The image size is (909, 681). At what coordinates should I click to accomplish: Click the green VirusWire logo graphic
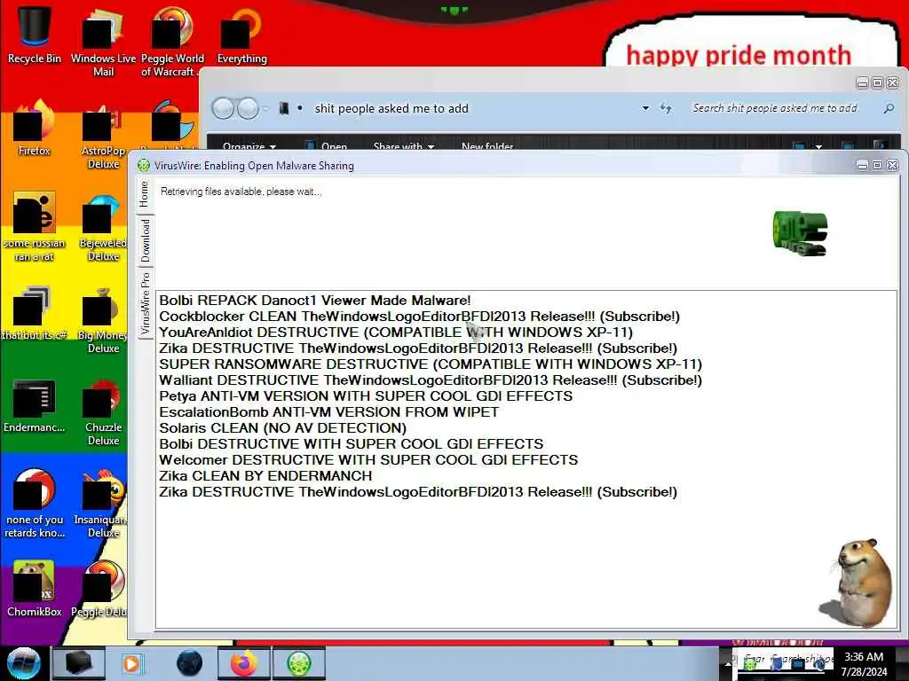tap(800, 233)
